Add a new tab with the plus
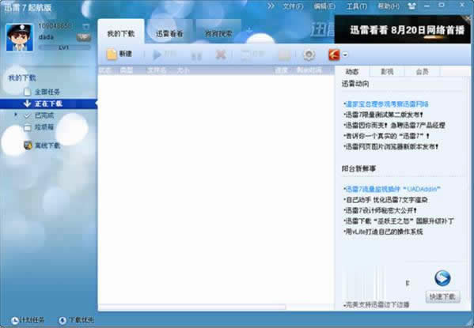Image resolution: width=474 pixels, height=328 pixels. (x=248, y=31)
